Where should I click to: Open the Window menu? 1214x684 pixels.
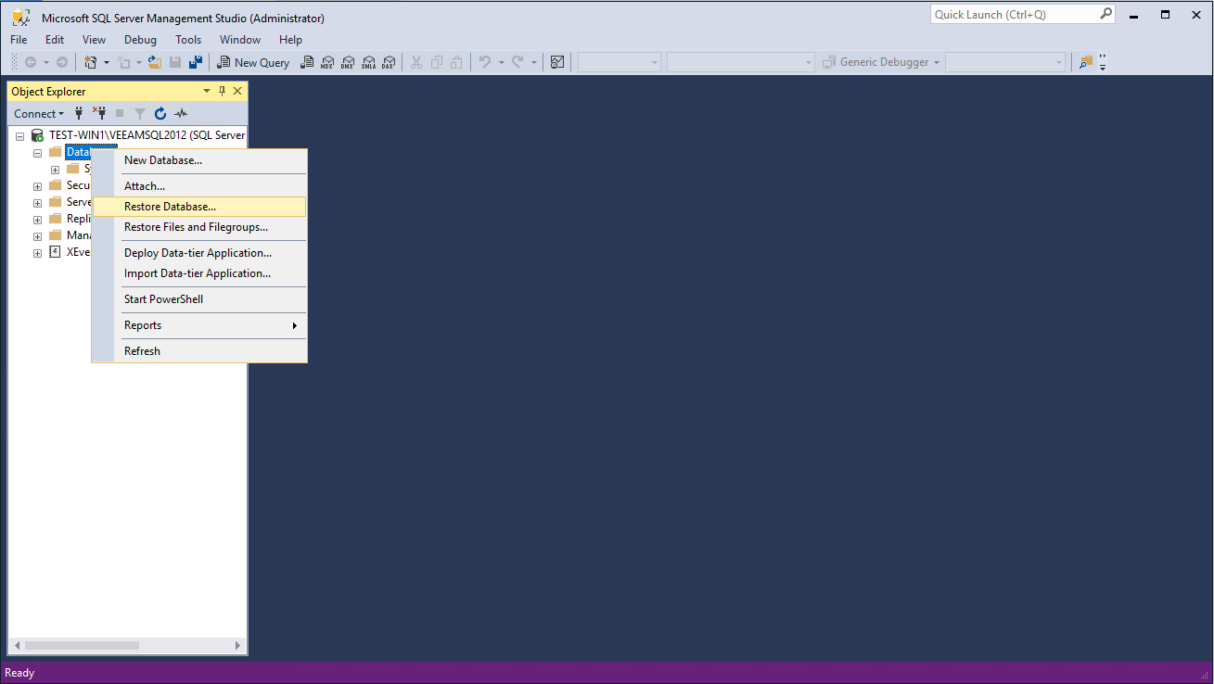(240, 40)
